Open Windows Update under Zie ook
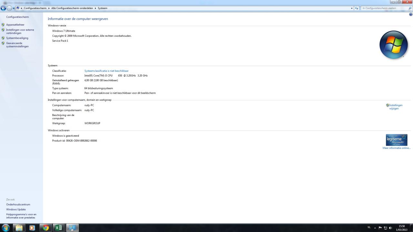This screenshot has height=232, width=413. [x=16, y=209]
